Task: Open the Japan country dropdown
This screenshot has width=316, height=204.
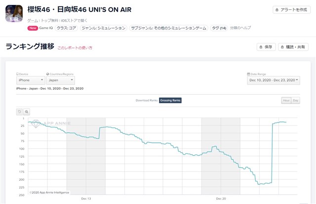Action: 60,80
